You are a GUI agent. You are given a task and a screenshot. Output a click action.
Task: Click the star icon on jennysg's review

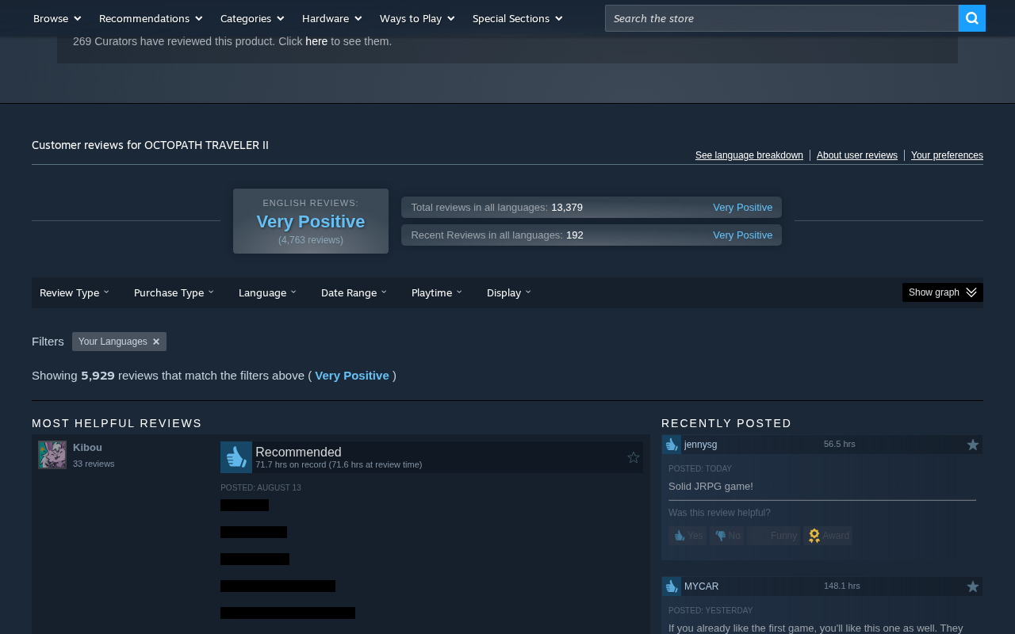coord(973,445)
